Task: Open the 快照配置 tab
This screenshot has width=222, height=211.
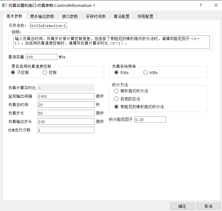Action: [145, 16]
